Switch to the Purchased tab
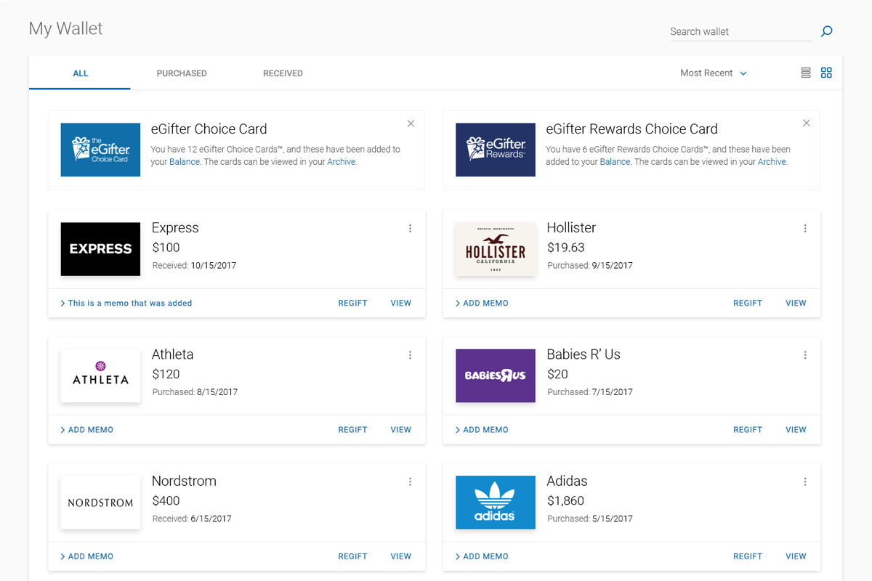This screenshot has height=581, width=872. (182, 73)
